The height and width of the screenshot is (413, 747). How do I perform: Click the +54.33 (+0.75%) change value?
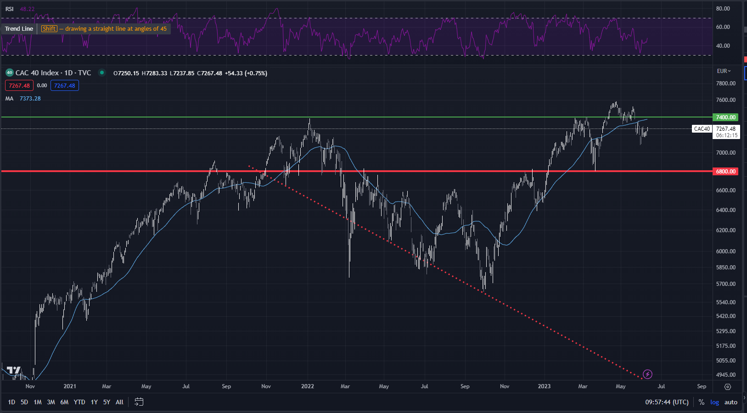pyautogui.click(x=246, y=73)
